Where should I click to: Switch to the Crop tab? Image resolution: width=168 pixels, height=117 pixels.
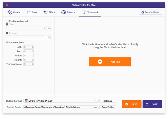pos(32,12)
